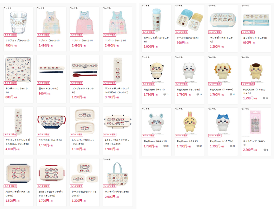Tap heart icon for PlayCharm (くりまんじゅう)

[264, 98]
